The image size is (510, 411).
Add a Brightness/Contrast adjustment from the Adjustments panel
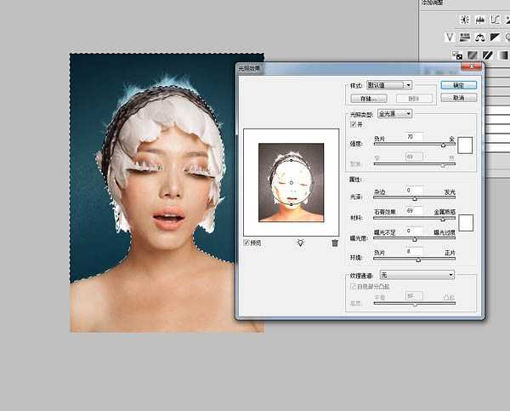(x=465, y=20)
